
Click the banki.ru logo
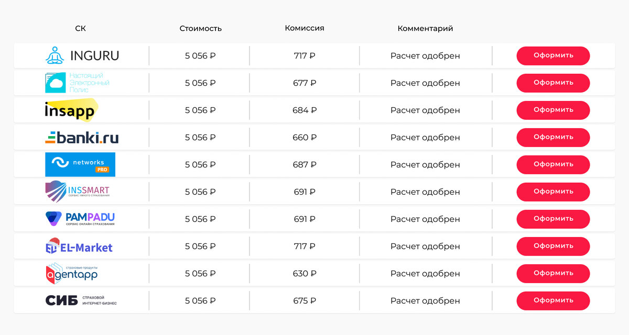[82, 138]
